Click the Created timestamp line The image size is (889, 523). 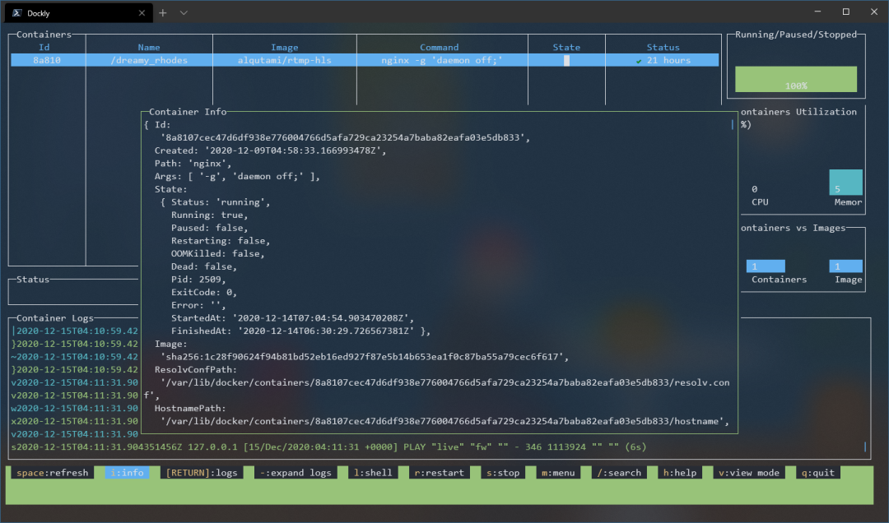(x=271, y=150)
